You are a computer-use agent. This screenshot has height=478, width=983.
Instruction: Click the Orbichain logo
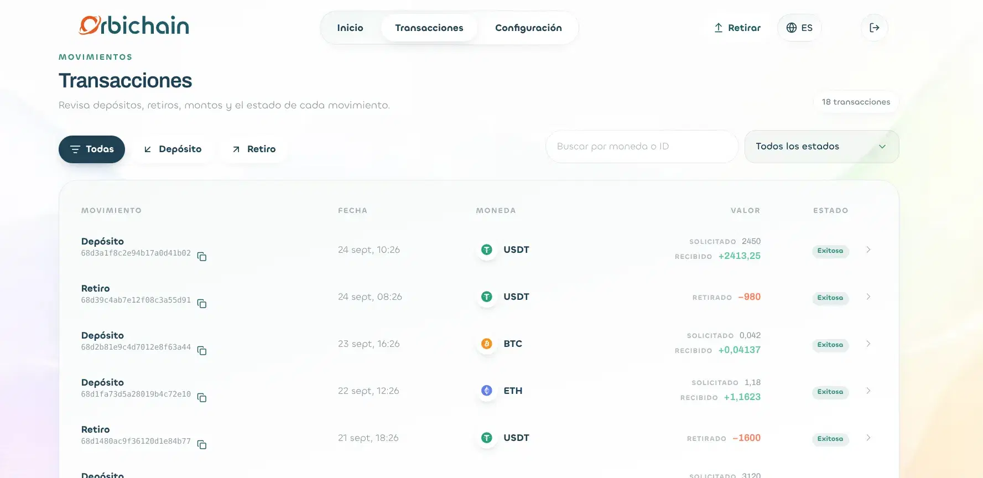(x=134, y=25)
